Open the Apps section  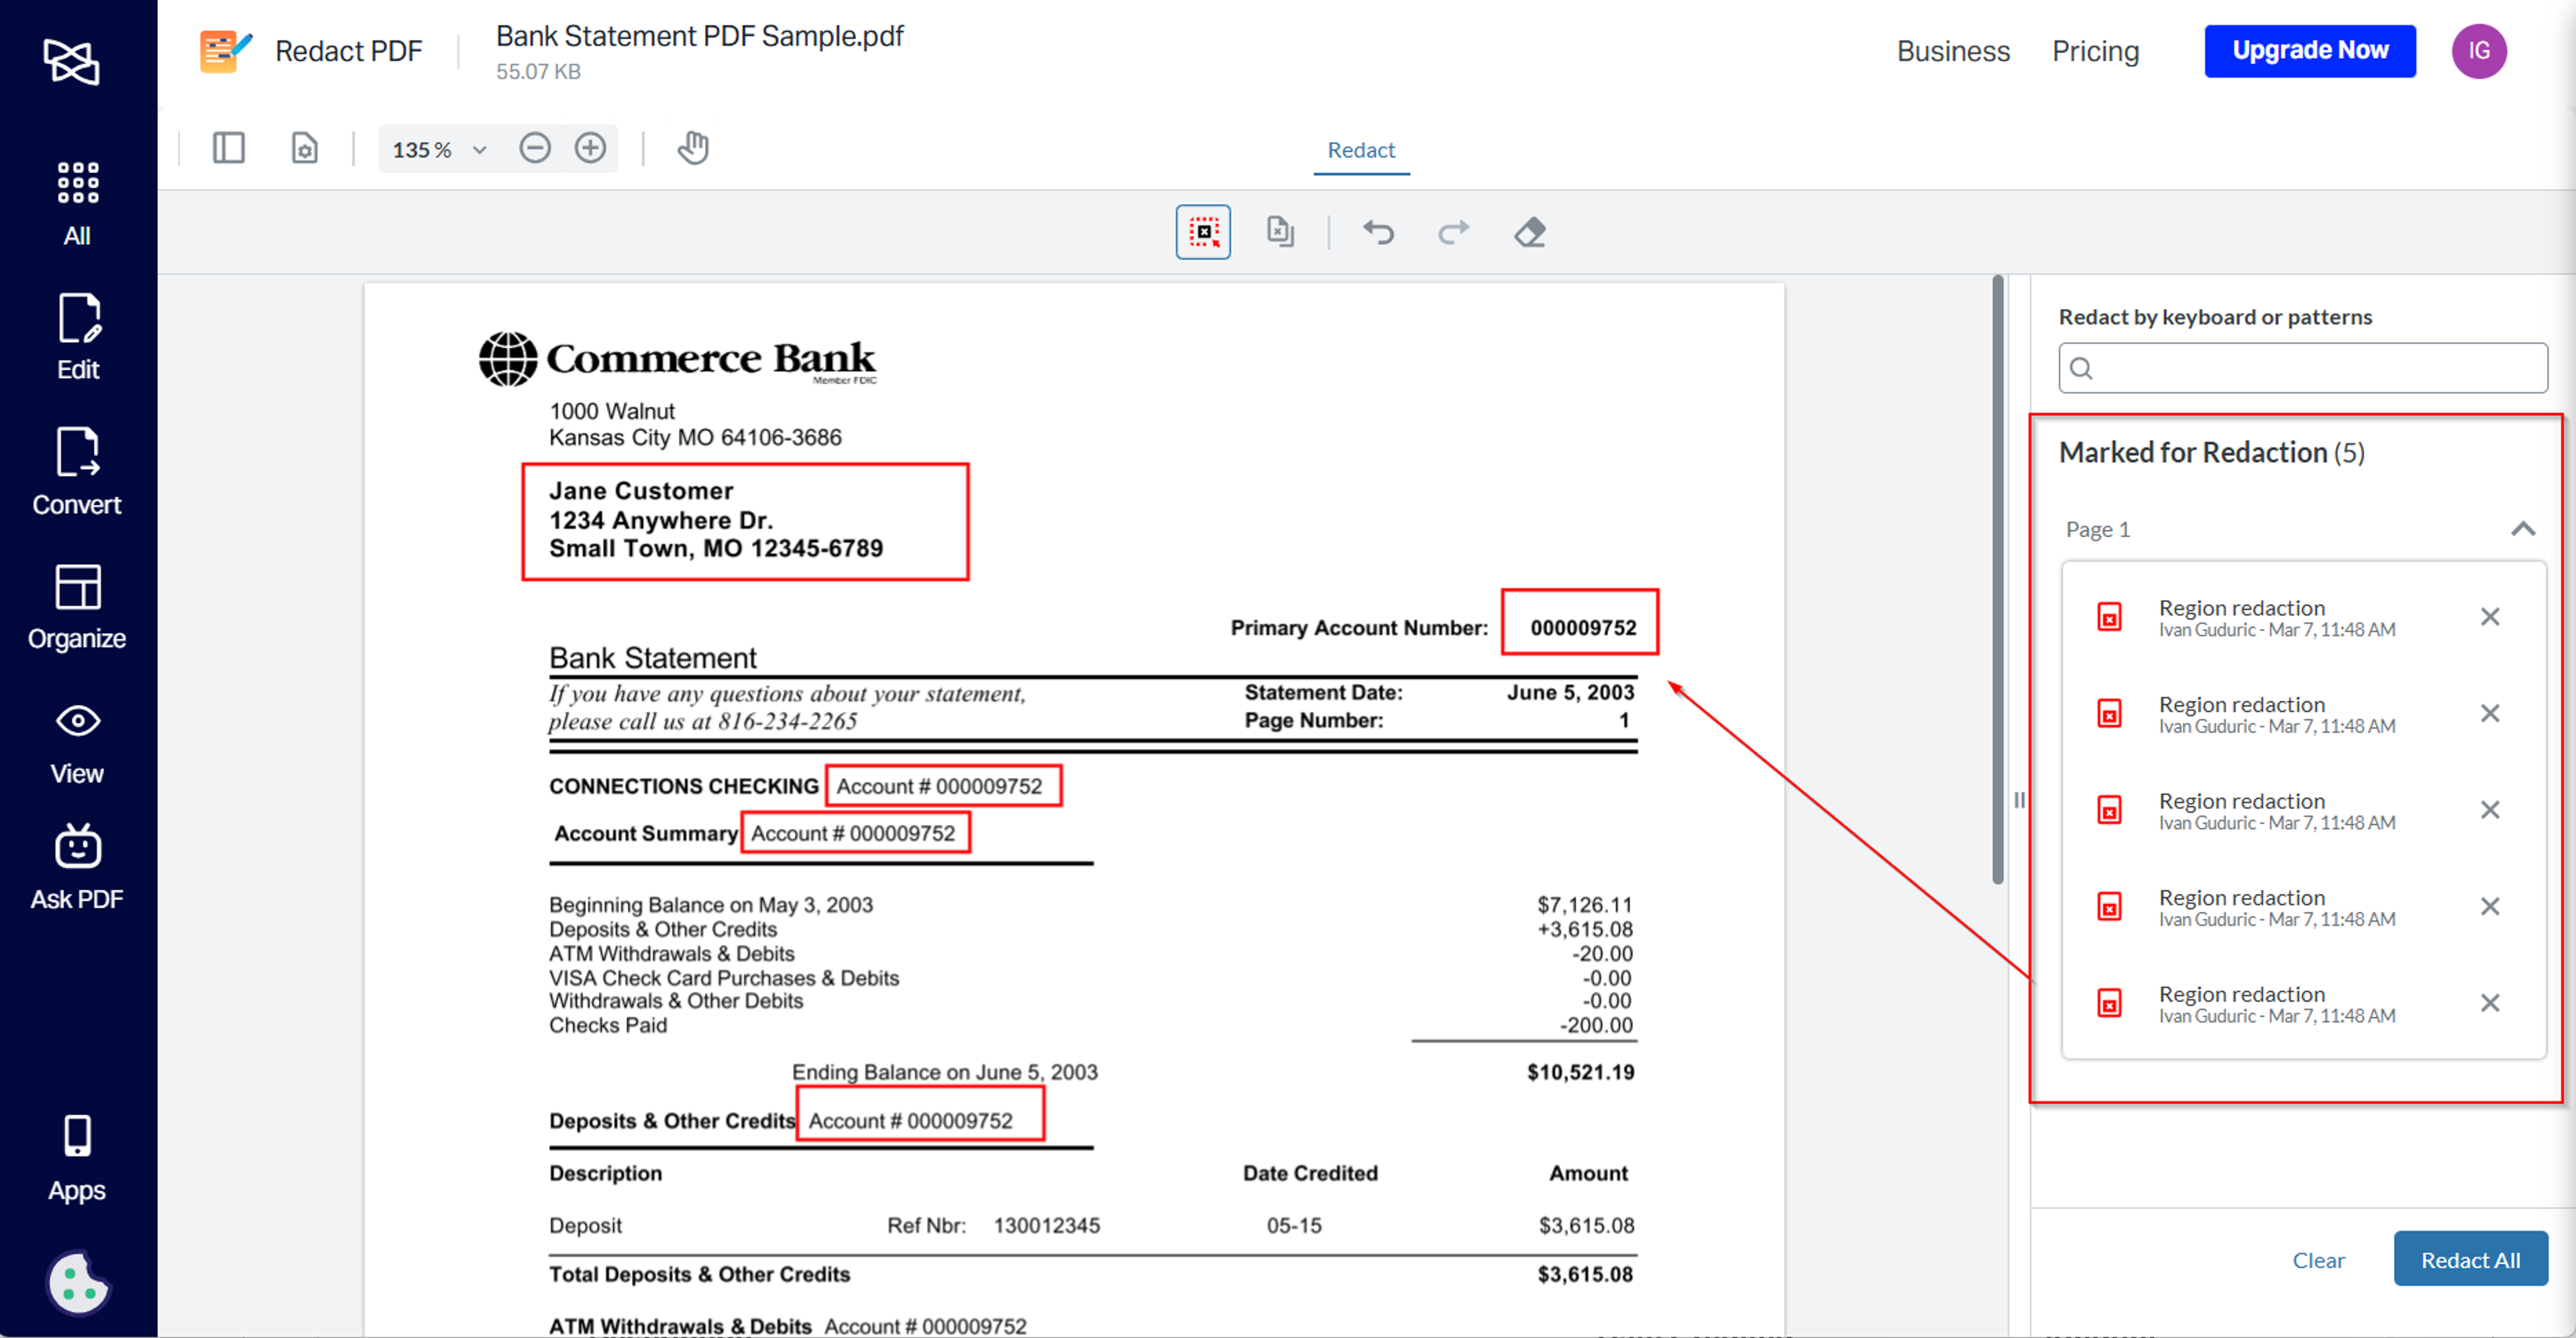77,1160
